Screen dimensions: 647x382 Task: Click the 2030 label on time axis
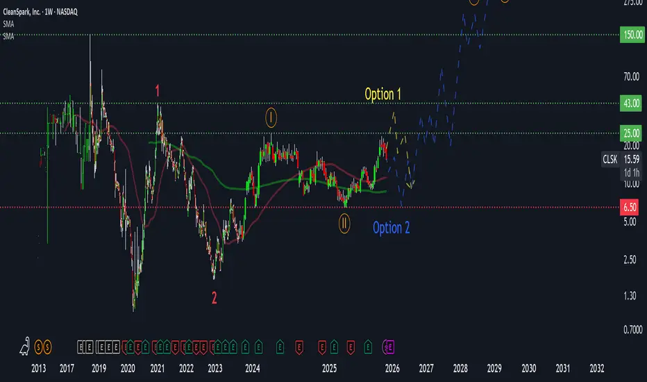tap(528, 368)
